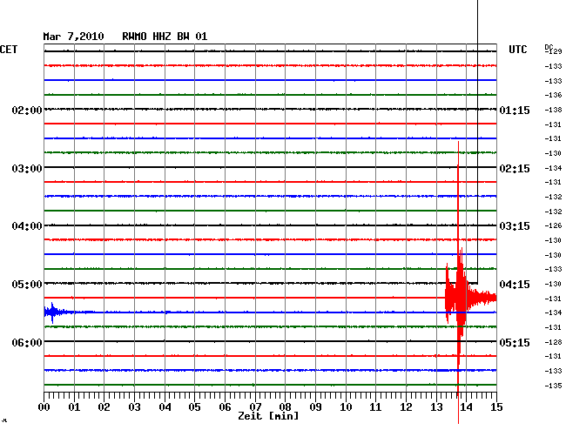This screenshot has height=430, width=566.
Task: Click the 02:00 CET time label
Action: coord(27,110)
